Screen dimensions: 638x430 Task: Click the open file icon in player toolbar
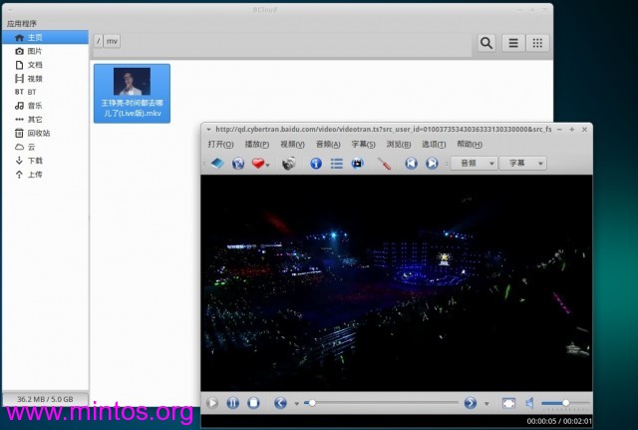click(216, 163)
